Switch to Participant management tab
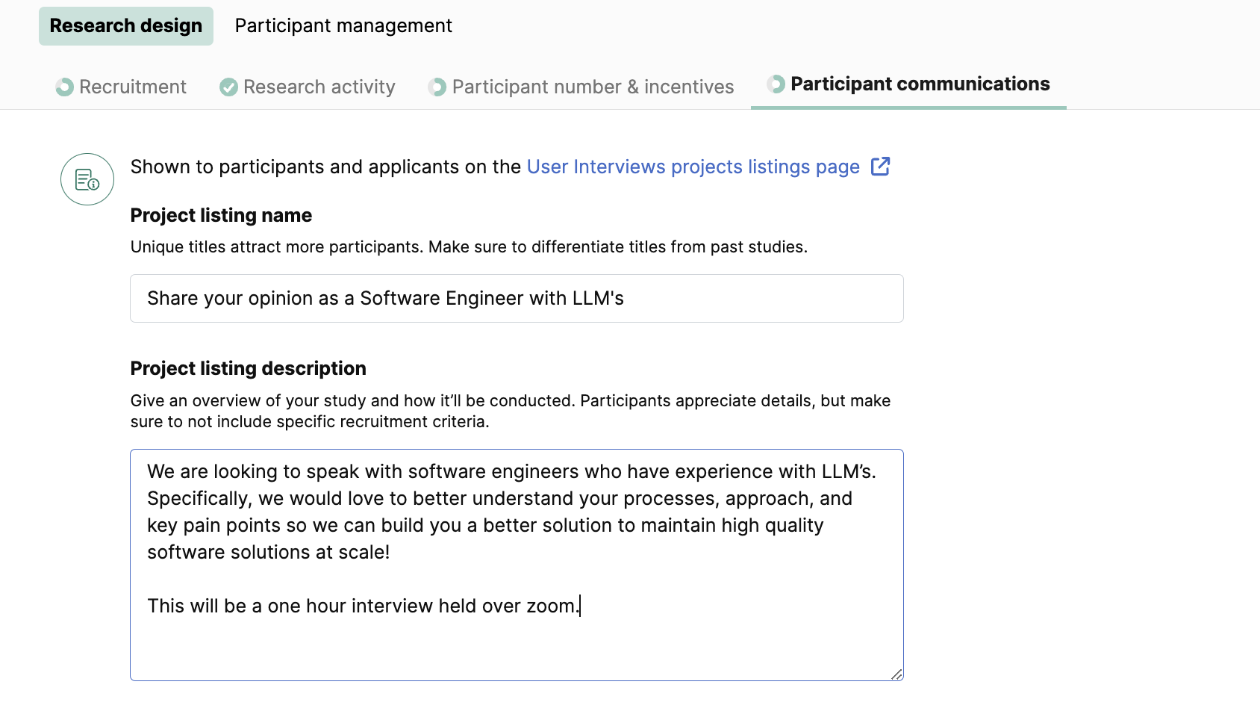 pyautogui.click(x=343, y=26)
